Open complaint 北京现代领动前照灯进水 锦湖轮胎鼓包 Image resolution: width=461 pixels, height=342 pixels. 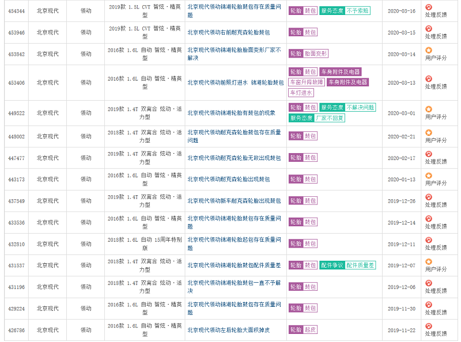pyautogui.click(x=235, y=82)
